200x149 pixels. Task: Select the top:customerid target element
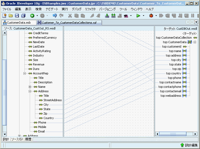tap(172, 47)
